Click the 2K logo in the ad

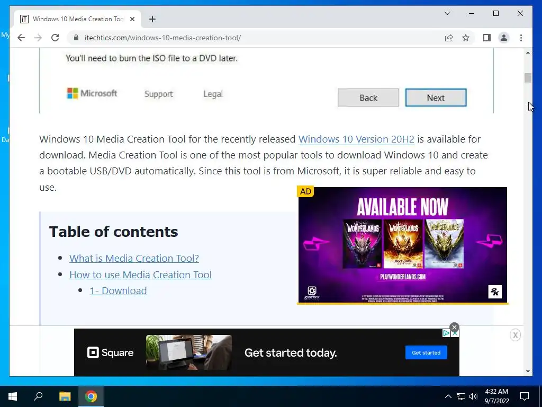pos(495,292)
